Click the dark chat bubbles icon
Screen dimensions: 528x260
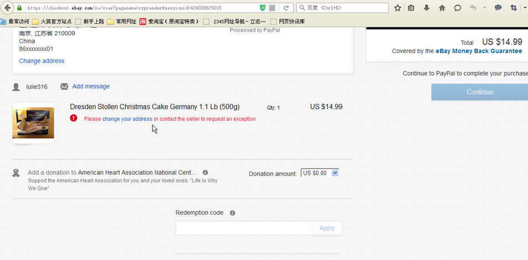point(498,8)
